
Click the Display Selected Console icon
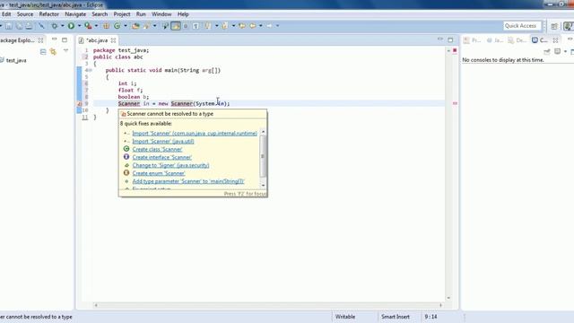(x=558, y=52)
